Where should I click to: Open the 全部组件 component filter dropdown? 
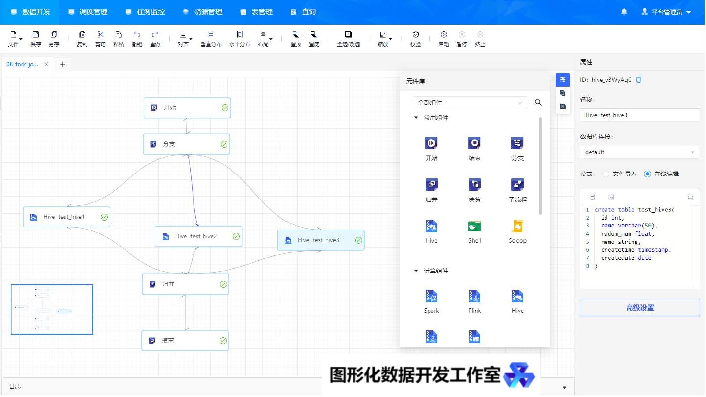[469, 103]
